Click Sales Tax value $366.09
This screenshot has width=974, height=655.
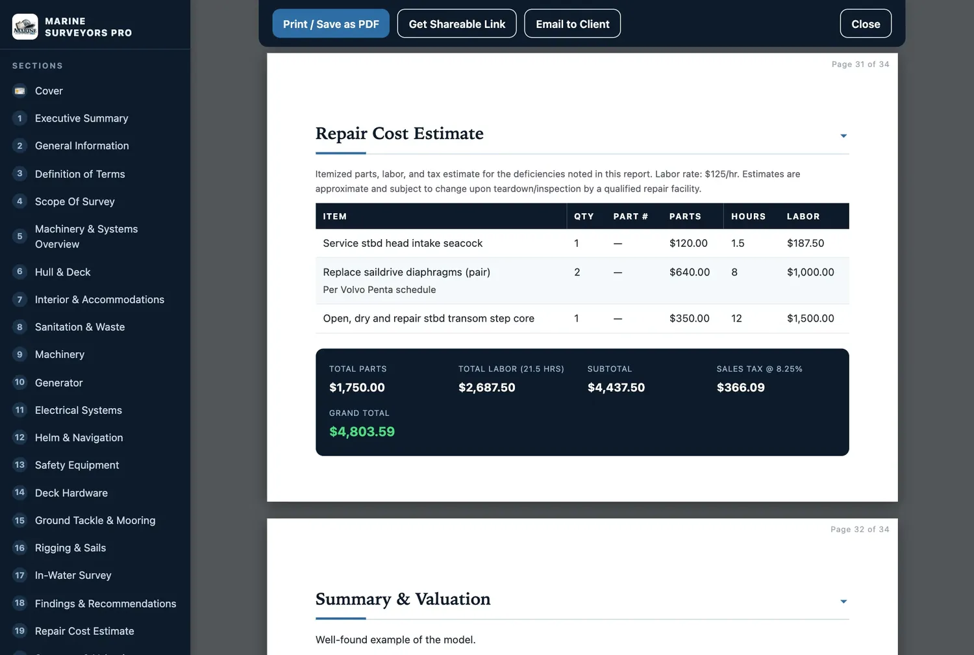click(741, 387)
